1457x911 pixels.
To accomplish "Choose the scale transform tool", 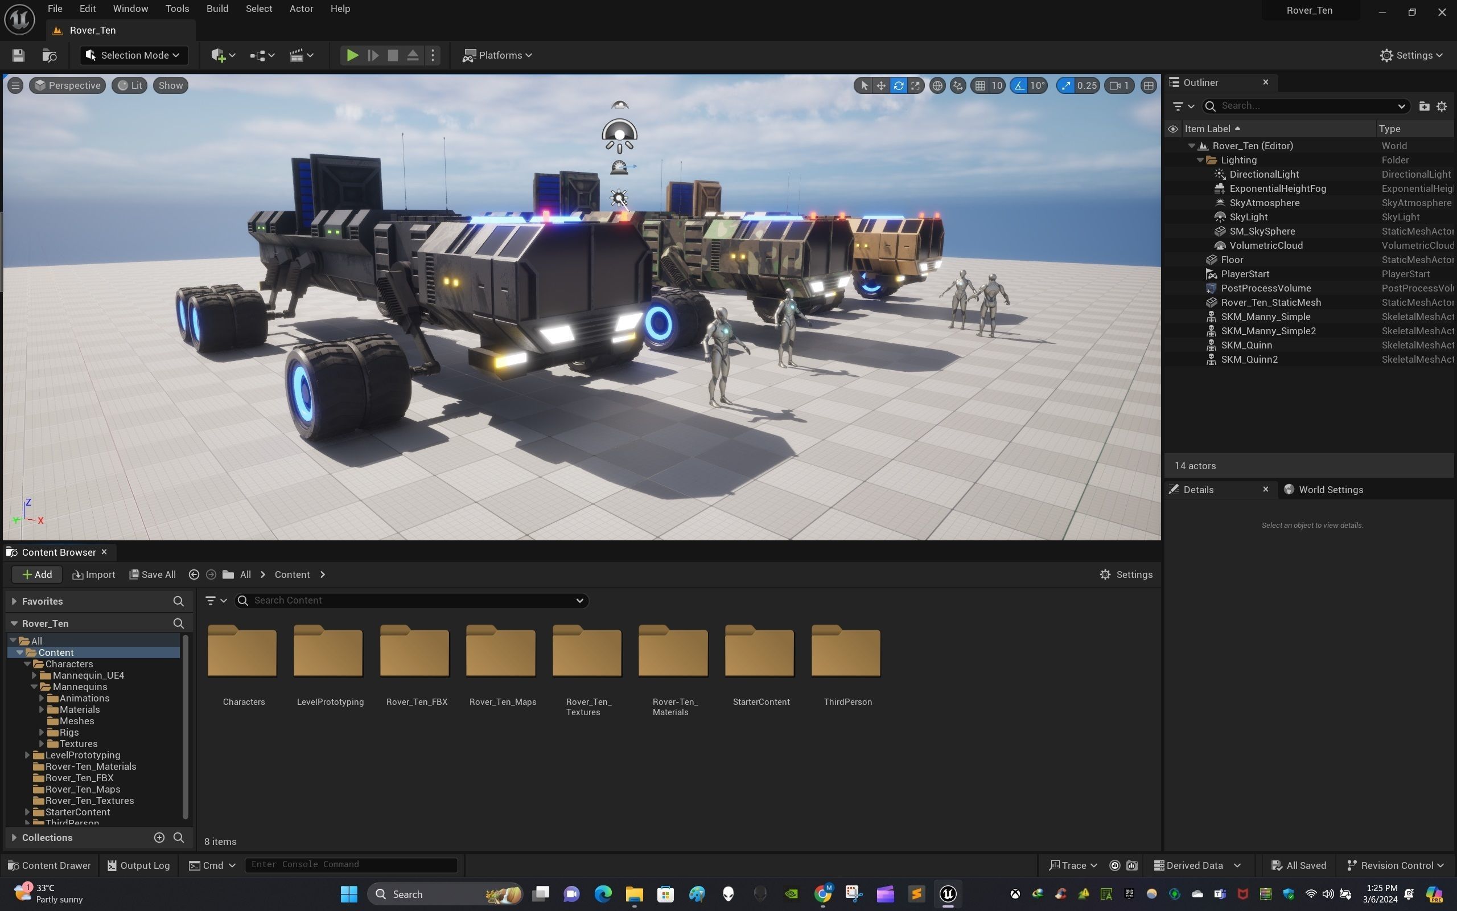I will [x=915, y=85].
